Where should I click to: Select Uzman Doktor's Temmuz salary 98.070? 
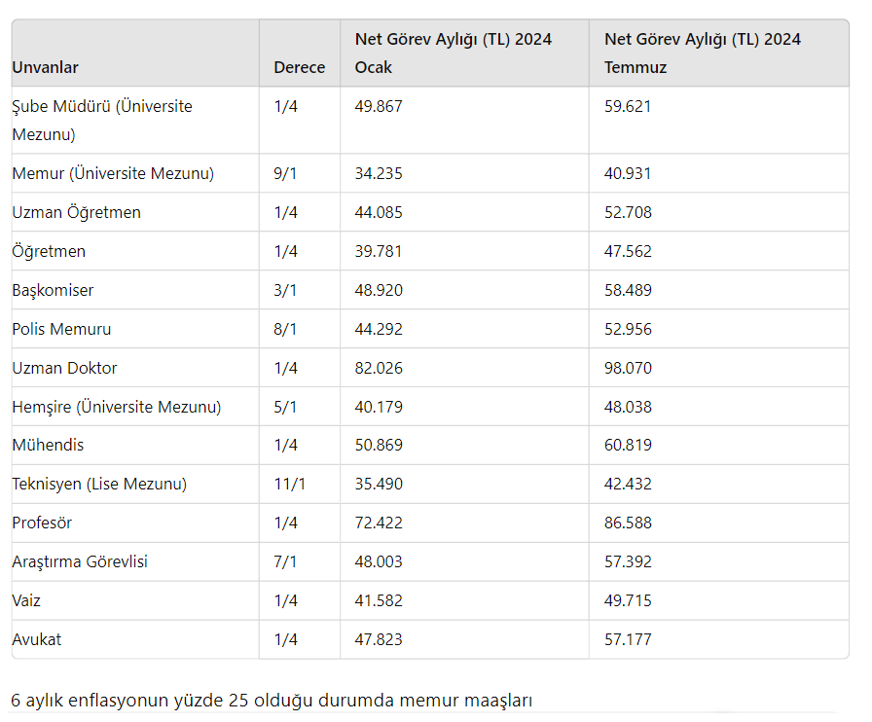click(628, 368)
